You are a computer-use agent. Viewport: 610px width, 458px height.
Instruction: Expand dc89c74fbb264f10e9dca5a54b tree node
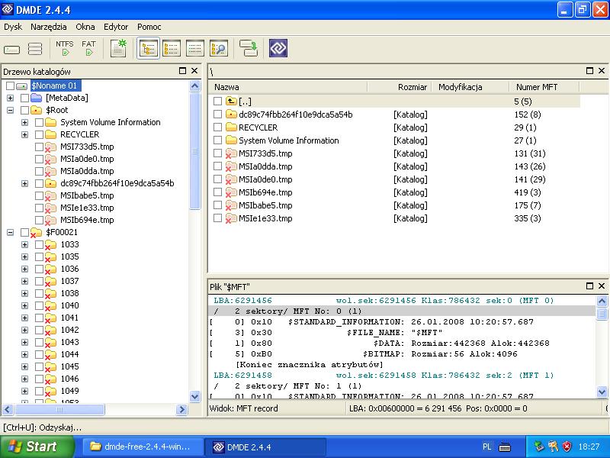click(x=25, y=183)
